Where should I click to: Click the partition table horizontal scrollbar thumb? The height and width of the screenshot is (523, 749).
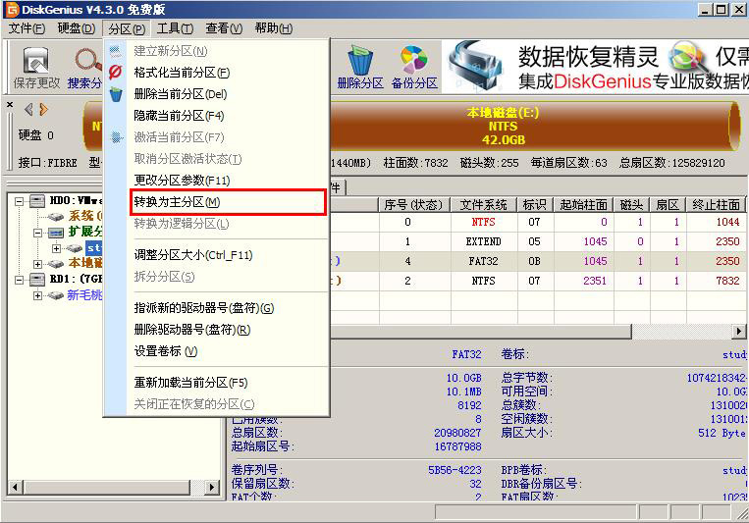click(x=481, y=331)
